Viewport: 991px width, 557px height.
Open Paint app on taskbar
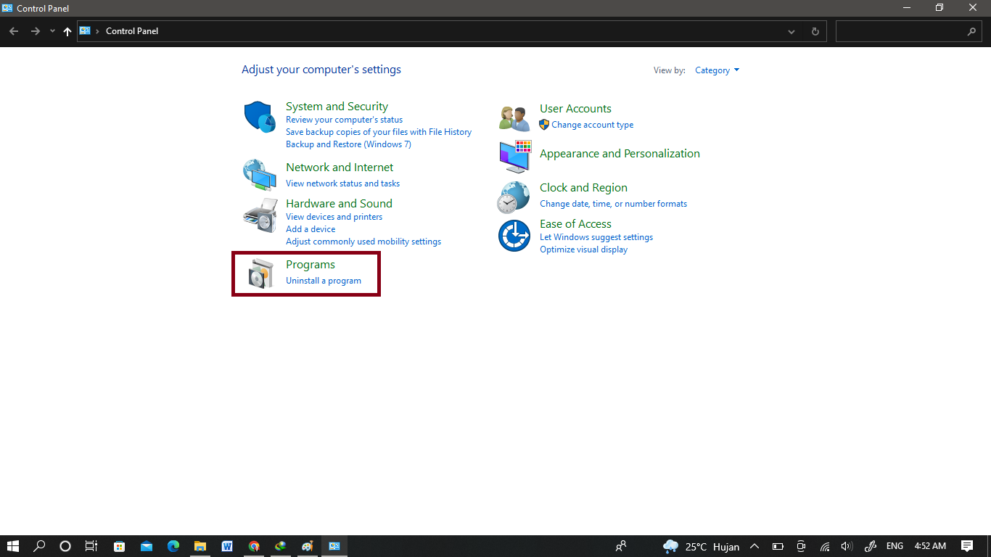tap(308, 546)
